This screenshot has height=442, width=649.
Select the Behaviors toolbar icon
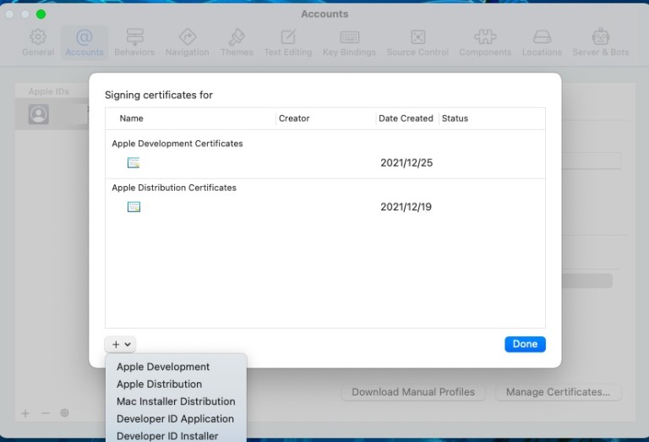pos(134,42)
